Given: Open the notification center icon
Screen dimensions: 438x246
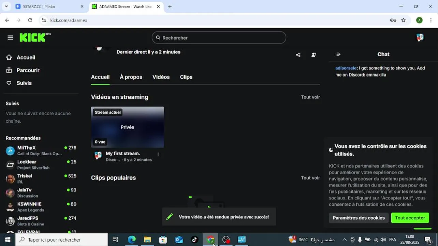Looking at the screenshot, I should (x=428, y=240).
